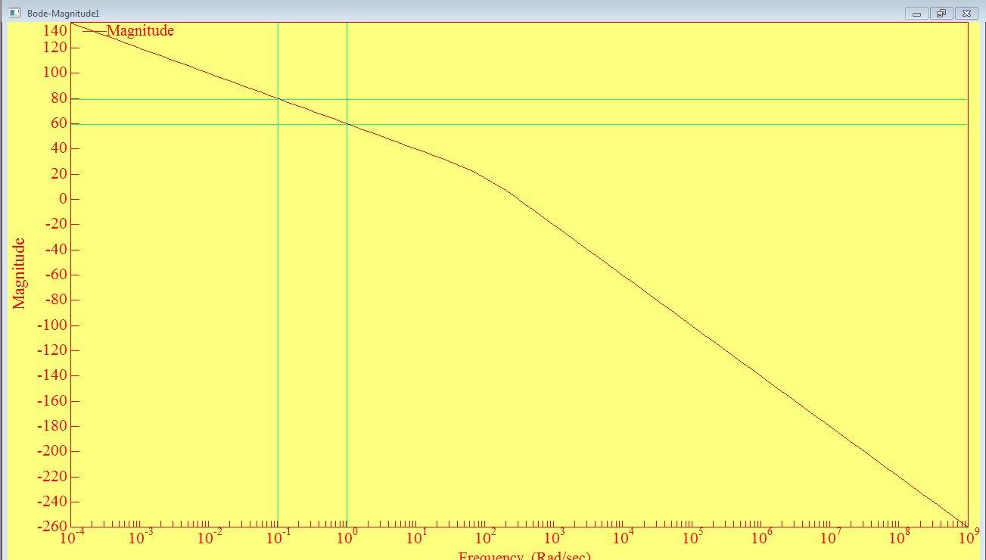Select the Magnitude legend entry
This screenshot has width=986, height=560.
139,30
